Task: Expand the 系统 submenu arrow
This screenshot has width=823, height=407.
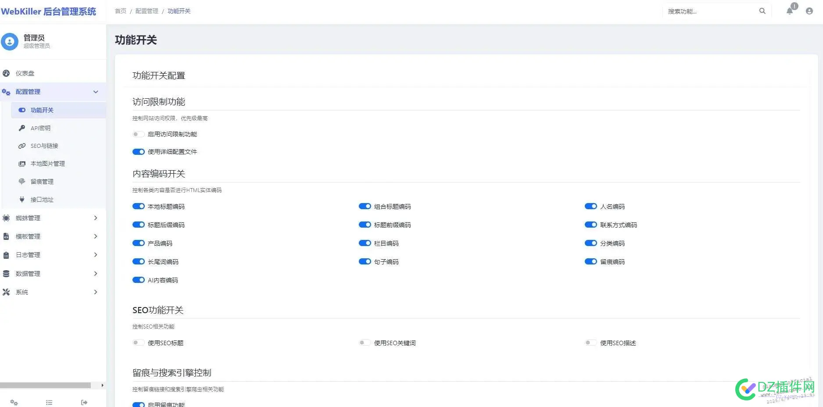Action: pos(96,292)
